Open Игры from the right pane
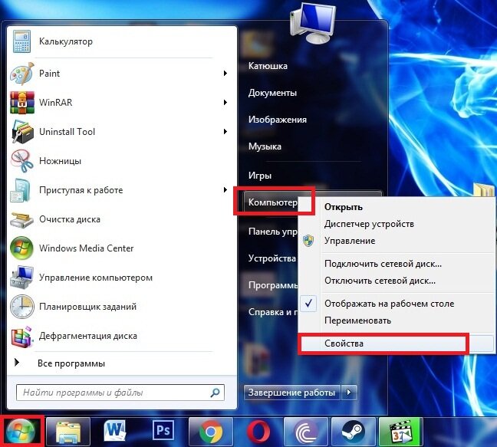This screenshot has width=497, height=447. click(260, 176)
